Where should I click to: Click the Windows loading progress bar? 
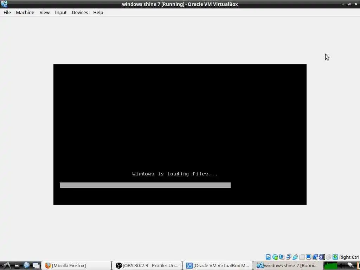tap(145, 185)
